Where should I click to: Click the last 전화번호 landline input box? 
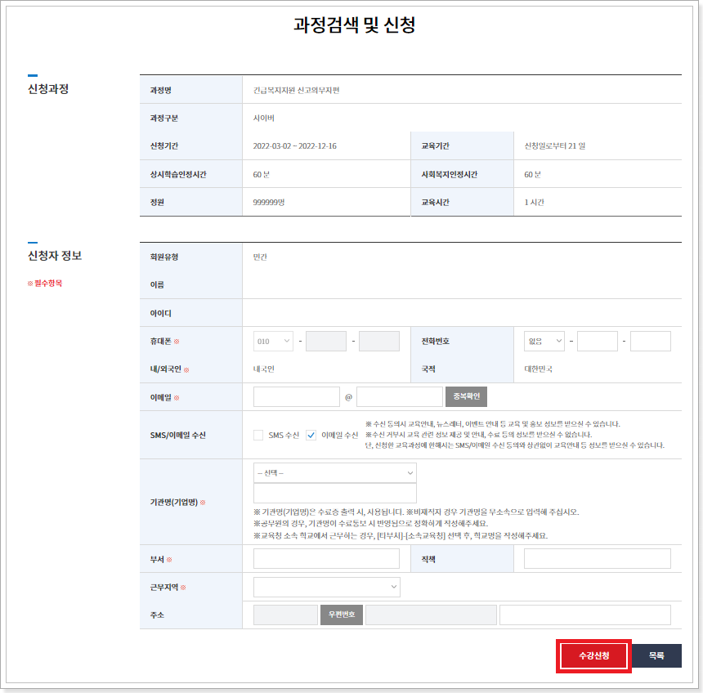tap(651, 339)
